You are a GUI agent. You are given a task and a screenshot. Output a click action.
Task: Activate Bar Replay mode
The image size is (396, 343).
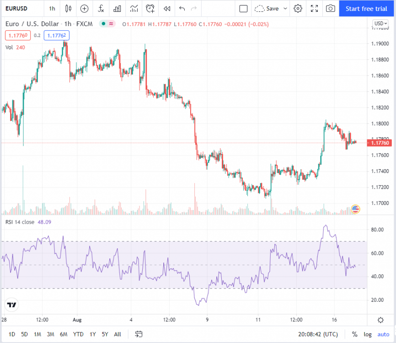tap(166, 8)
